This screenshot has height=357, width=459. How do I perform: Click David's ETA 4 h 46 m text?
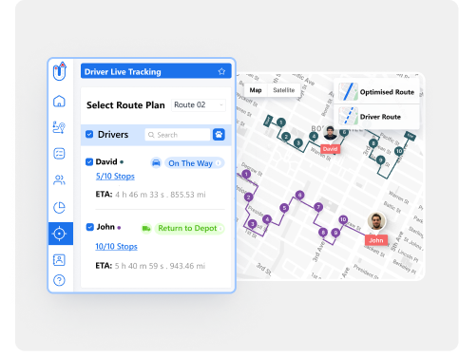coord(150,195)
